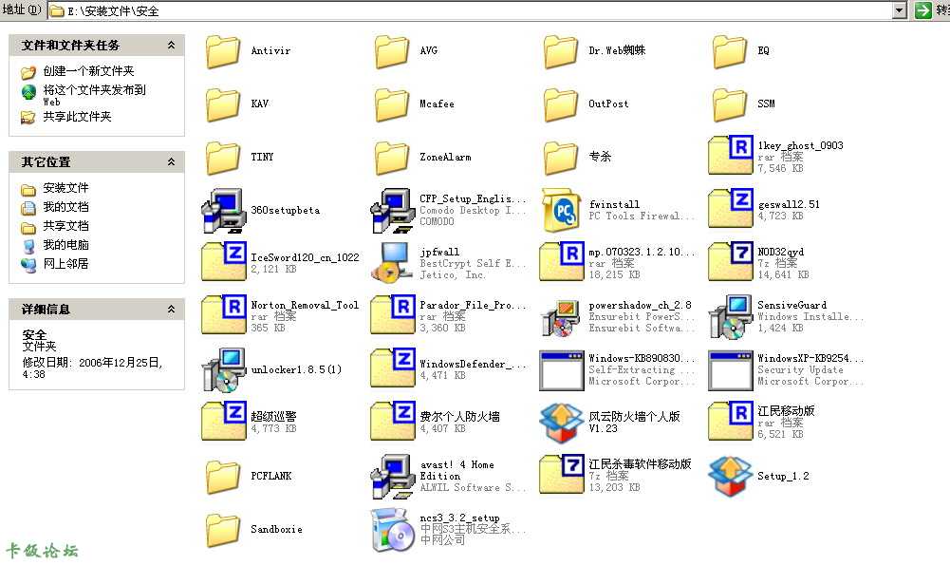The height and width of the screenshot is (565, 950).
Task: Open the IceSword120_cn_1022 archive icon
Action: 224,263
